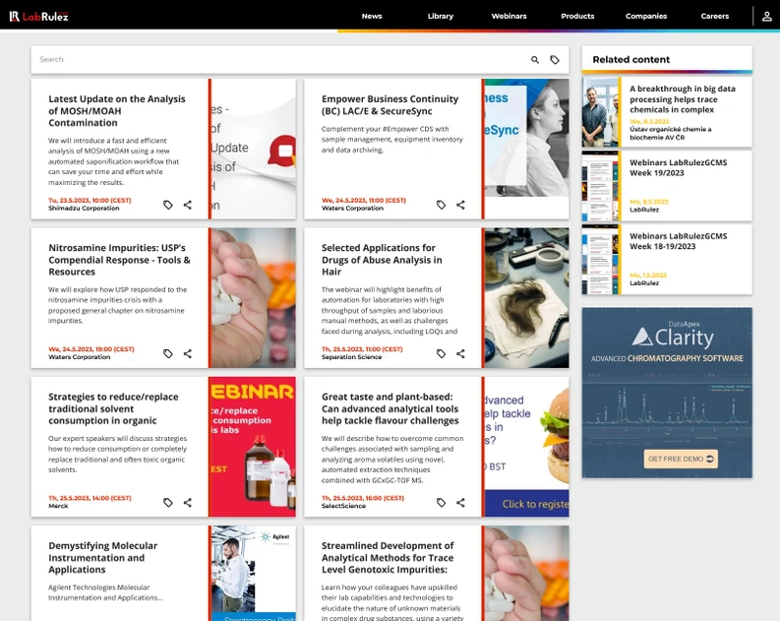780x621 pixels.
Task: Open Streamlined Development of Analytical Methods title
Action: point(388,557)
